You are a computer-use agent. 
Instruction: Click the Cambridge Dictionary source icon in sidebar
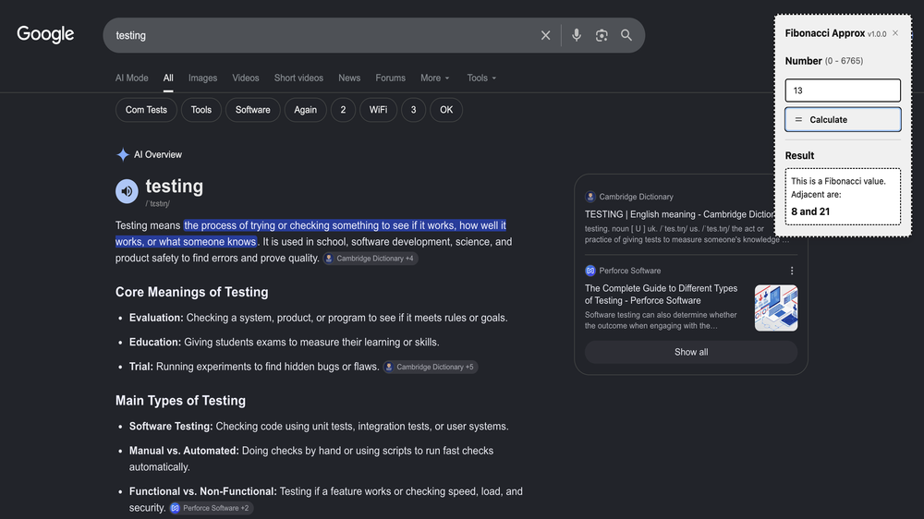pyautogui.click(x=590, y=197)
